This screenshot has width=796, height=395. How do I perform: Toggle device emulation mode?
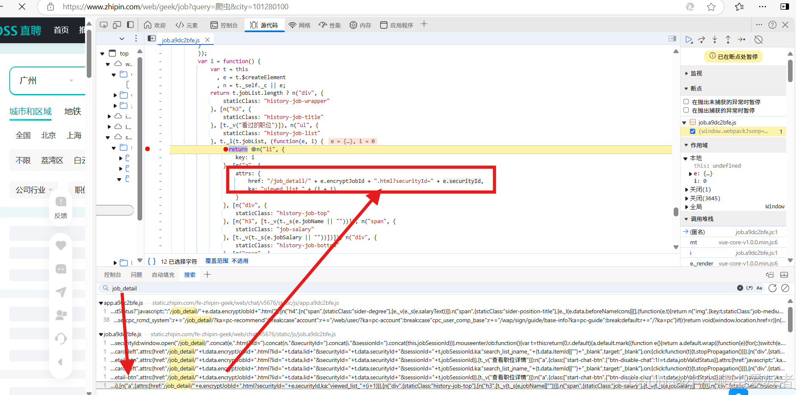[x=117, y=25]
